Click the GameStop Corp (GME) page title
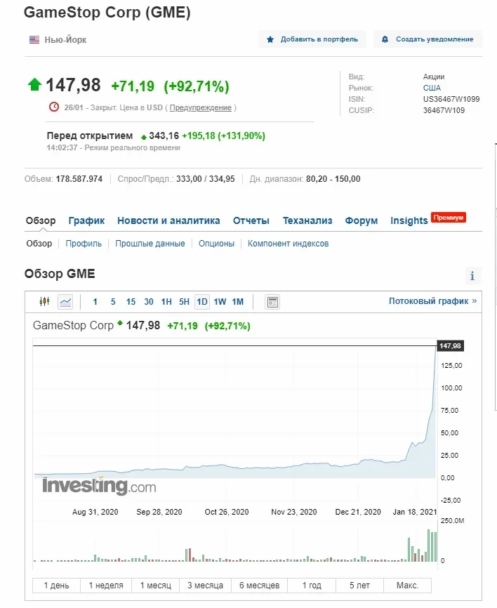497x608 pixels. pos(107,13)
